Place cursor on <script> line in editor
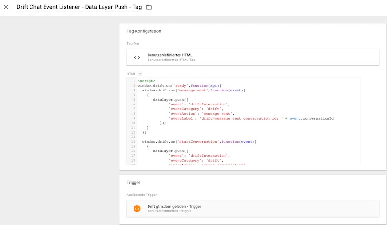The width and height of the screenshot is (387, 225). 147,81
